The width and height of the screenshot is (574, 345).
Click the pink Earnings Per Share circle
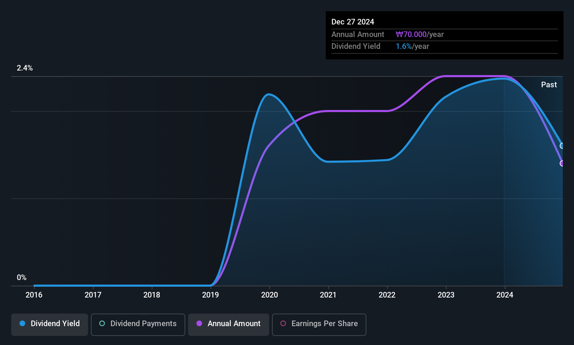(x=283, y=323)
